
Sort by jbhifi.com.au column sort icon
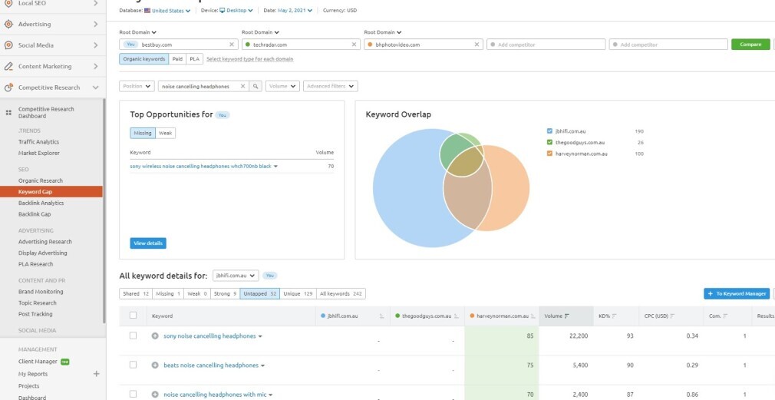pyautogui.click(x=381, y=316)
